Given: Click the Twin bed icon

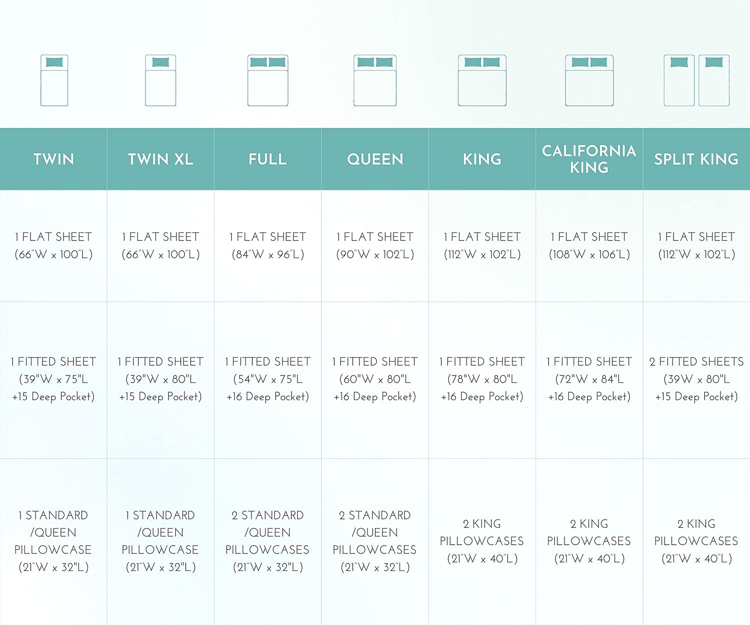Looking at the screenshot, I should (x=54, y=80).
